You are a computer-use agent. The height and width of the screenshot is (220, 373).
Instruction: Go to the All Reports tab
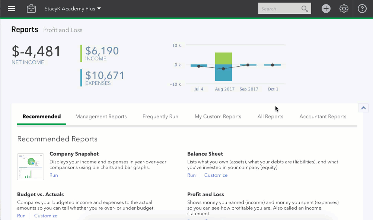(270, 117)
